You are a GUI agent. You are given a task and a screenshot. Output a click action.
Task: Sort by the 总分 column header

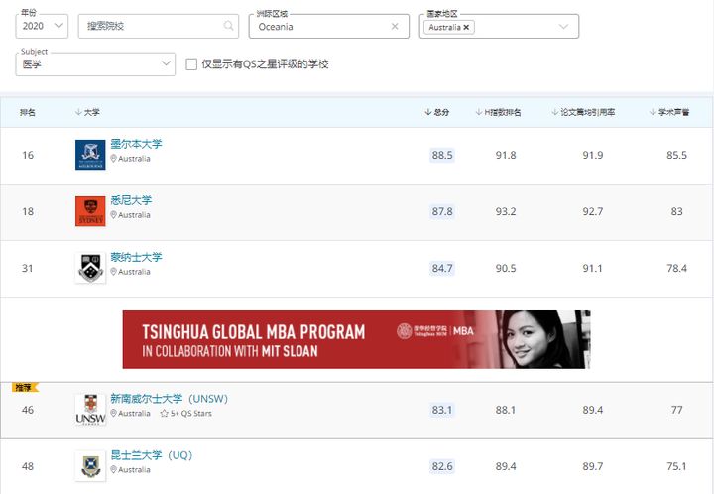pyautogui.click(x=437, y=112)
